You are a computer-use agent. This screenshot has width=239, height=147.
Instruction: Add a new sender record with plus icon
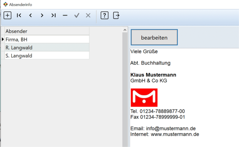click(7, 16)
